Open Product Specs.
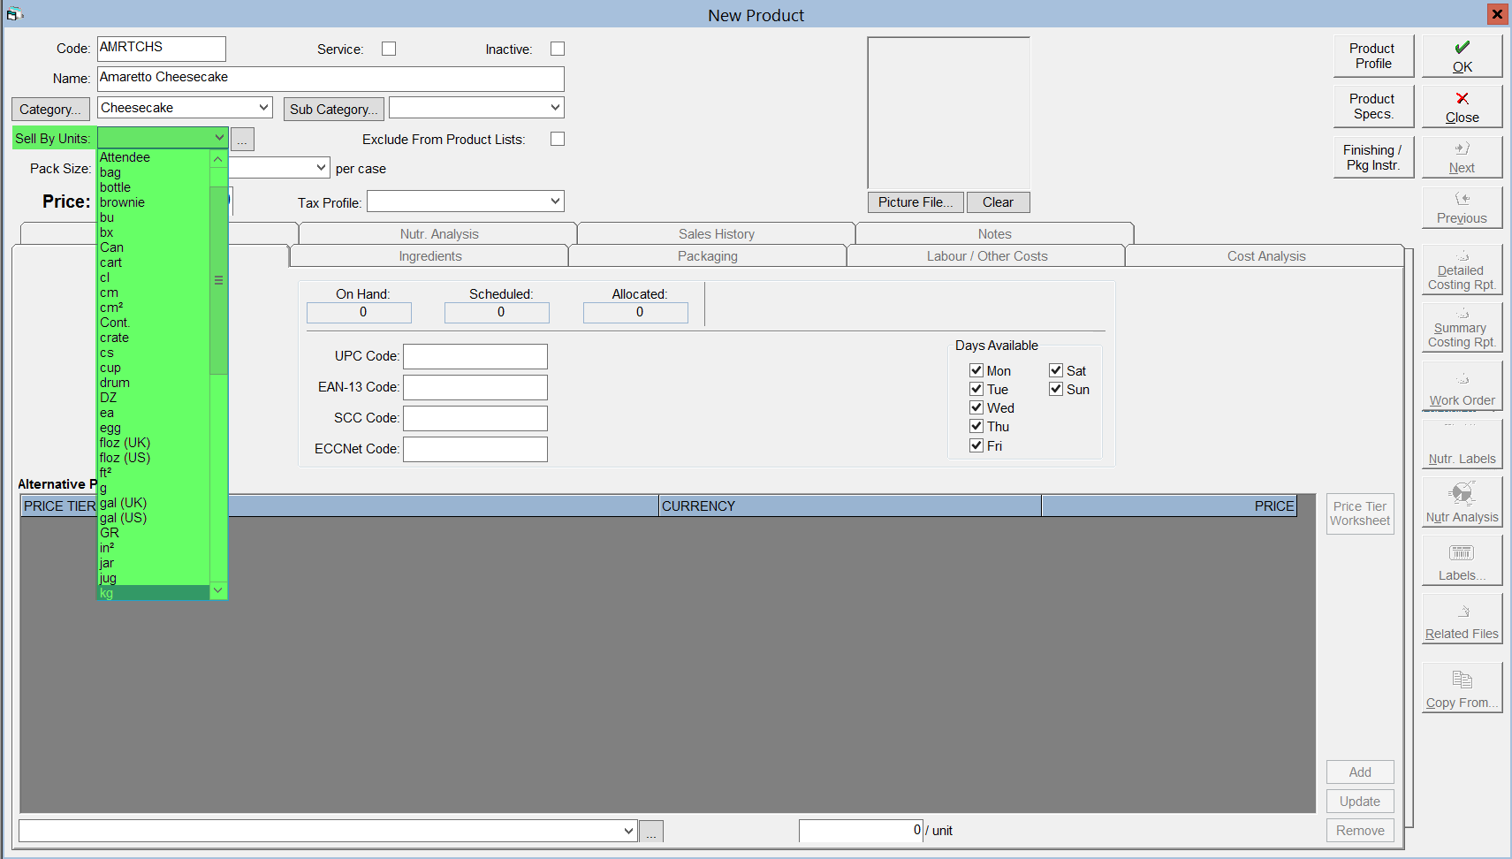The width and height of the screenshot is (1512, 859). [1373, 106]
